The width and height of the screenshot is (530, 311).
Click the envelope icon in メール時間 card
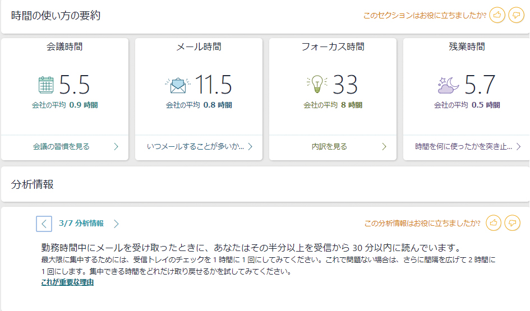pos(178,85)
